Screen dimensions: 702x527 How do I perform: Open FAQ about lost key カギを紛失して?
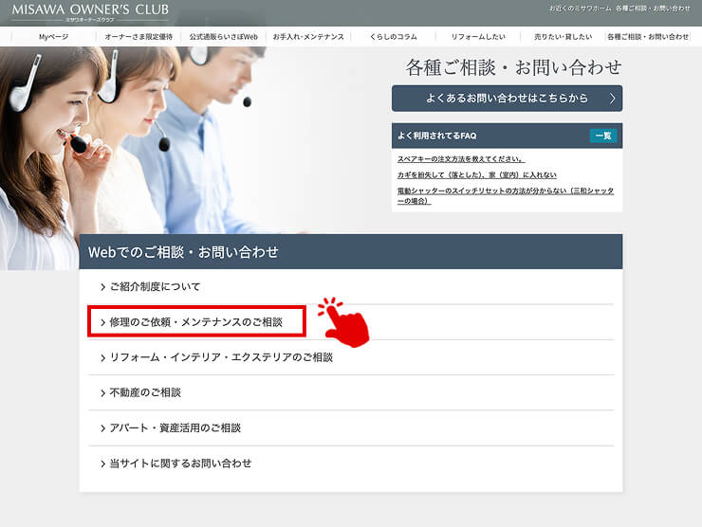tap(477, 175)
